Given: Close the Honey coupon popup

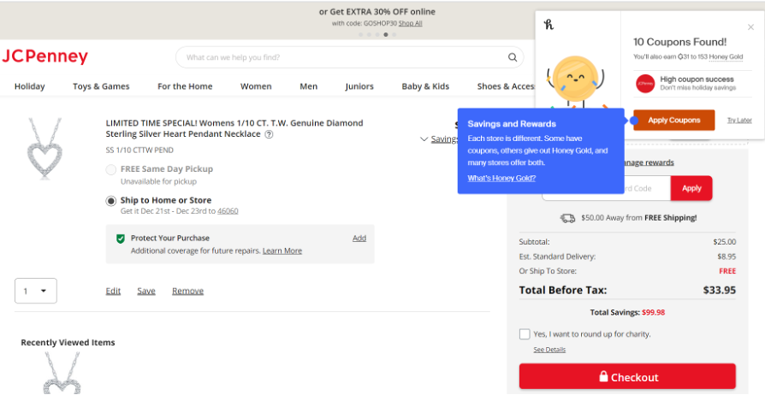Looking at the screenshot, I should click(x=750, y=27).
